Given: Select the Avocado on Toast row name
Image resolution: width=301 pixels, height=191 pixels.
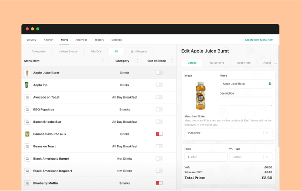Looking at the screenshot, I should tap(46, 97).
